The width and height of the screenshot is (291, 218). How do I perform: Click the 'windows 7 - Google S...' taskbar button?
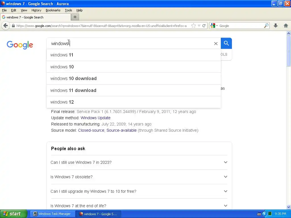click(x=98, y=214)
